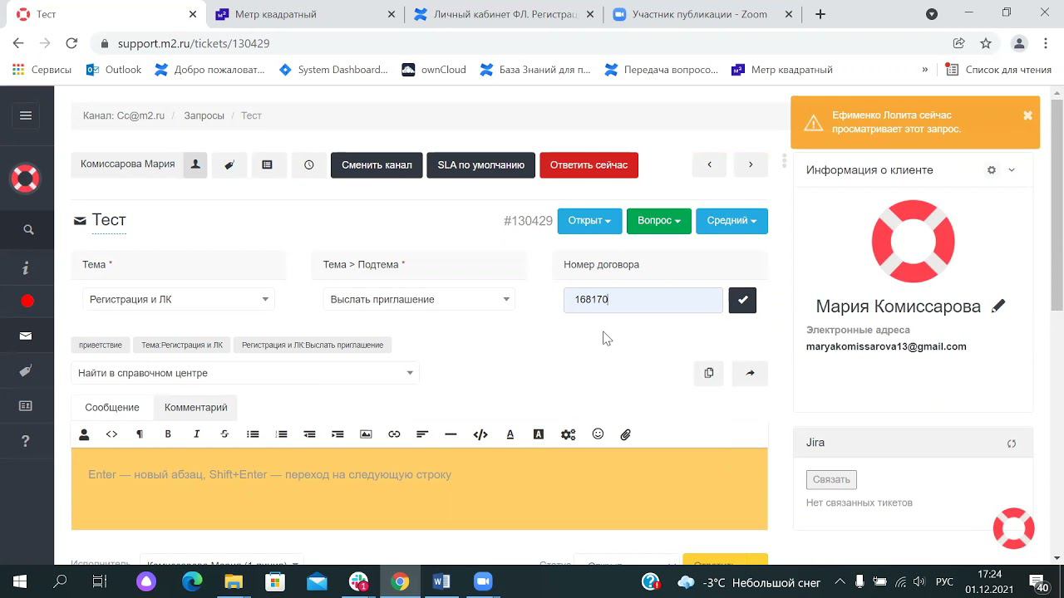Insert bulleted list in editor
Image resolution: width=1064 pixels, height=598 pixels.
click(253, 434)
